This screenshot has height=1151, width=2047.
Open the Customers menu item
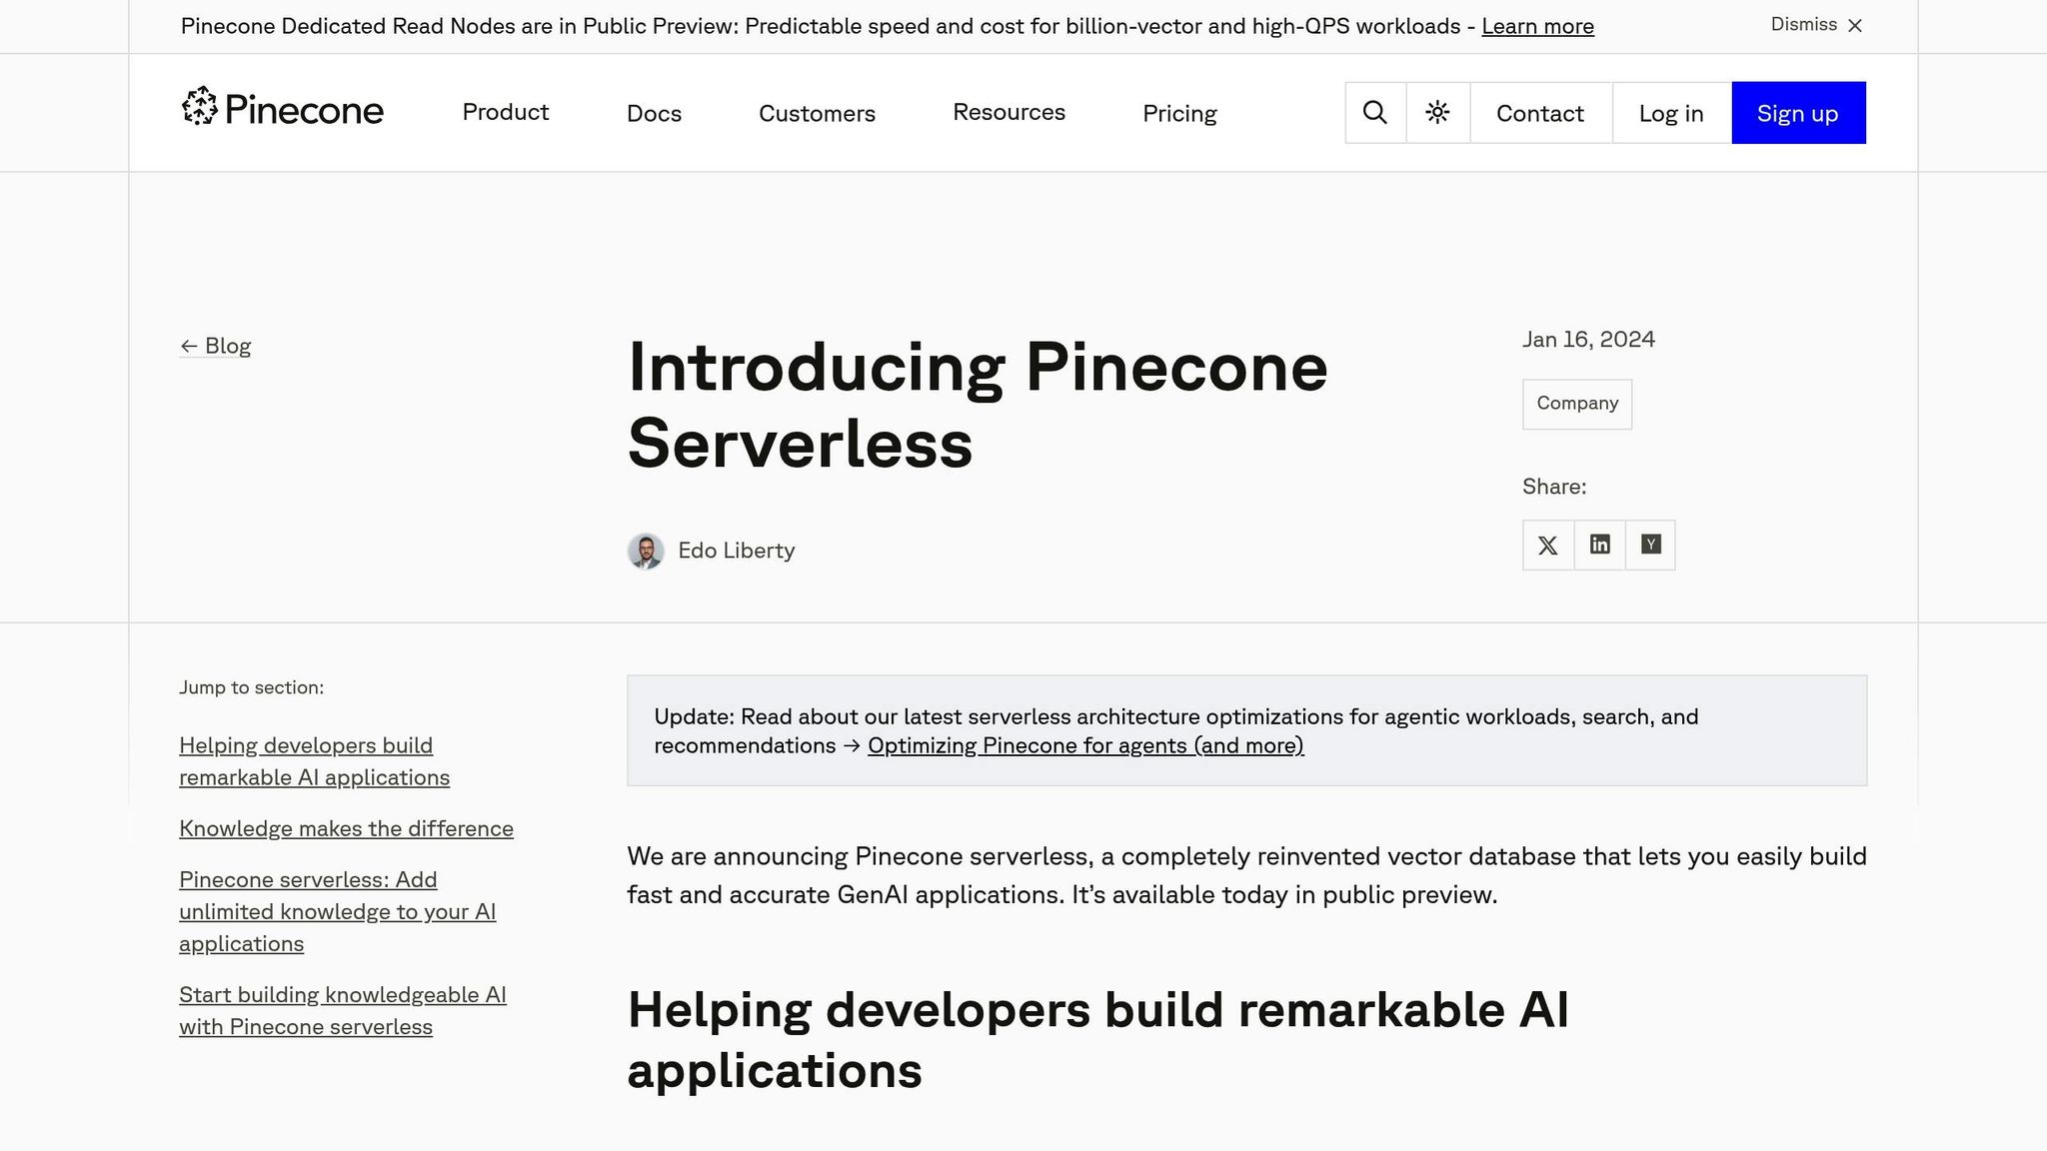817,113
